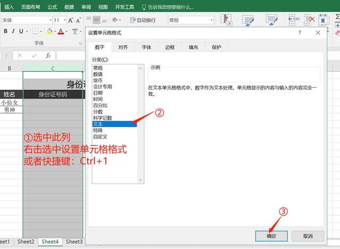Click the font color A icon
The height and width of the screenshot is (249, 340).
[x=61, y=31]
